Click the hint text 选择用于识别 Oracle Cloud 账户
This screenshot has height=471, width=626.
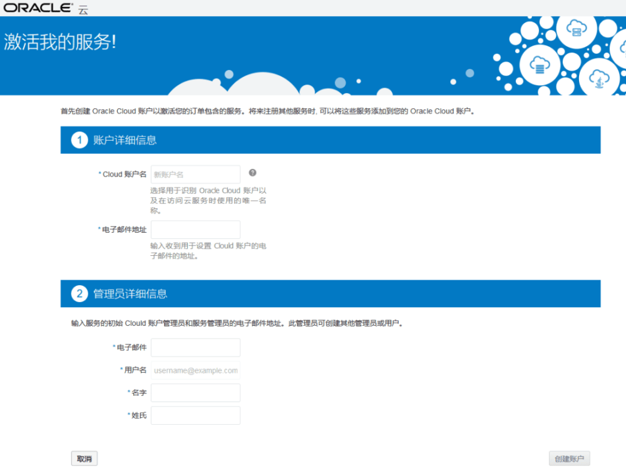tap(208, 200)
